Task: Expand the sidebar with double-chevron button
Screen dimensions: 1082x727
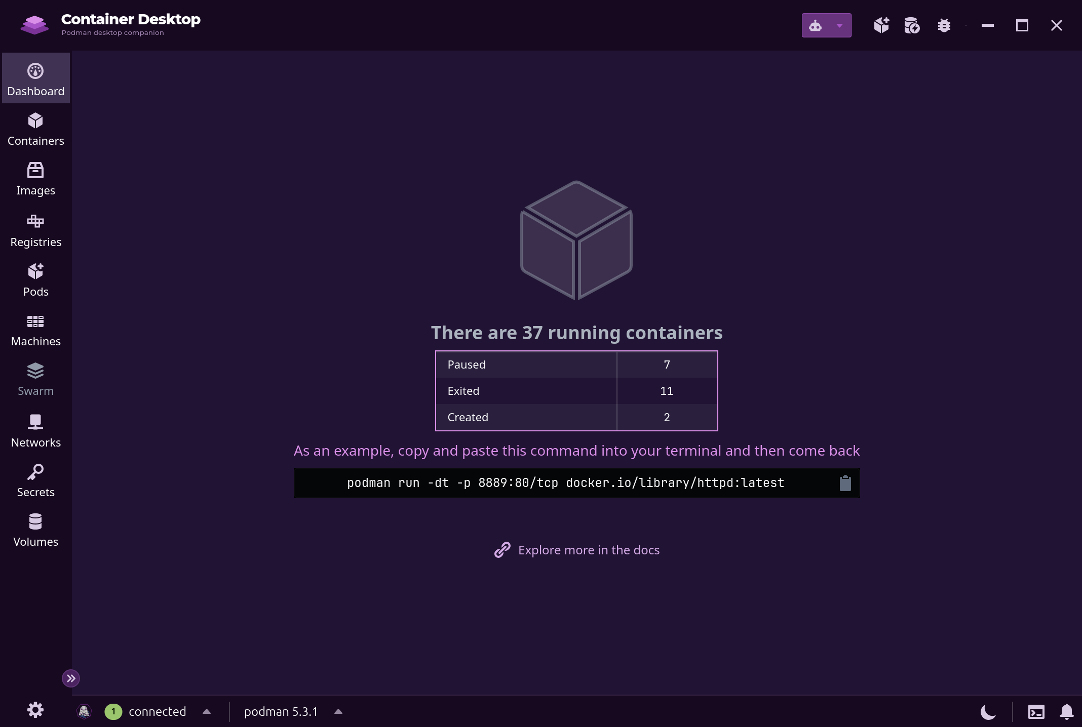Action: pos(71,678)
